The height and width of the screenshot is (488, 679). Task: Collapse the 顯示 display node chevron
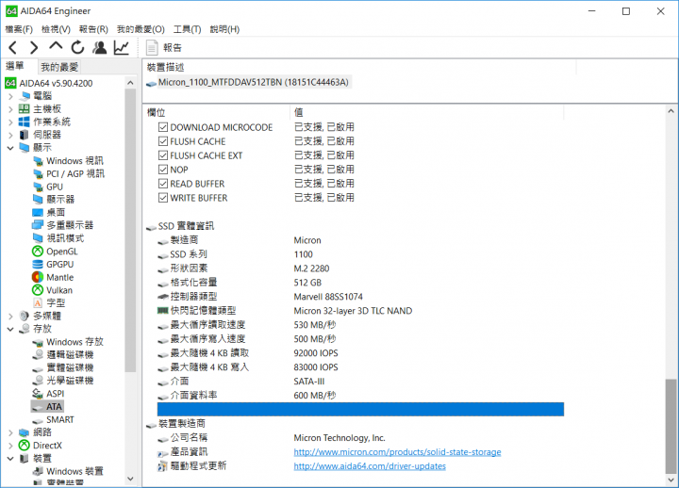click(10, 148)
